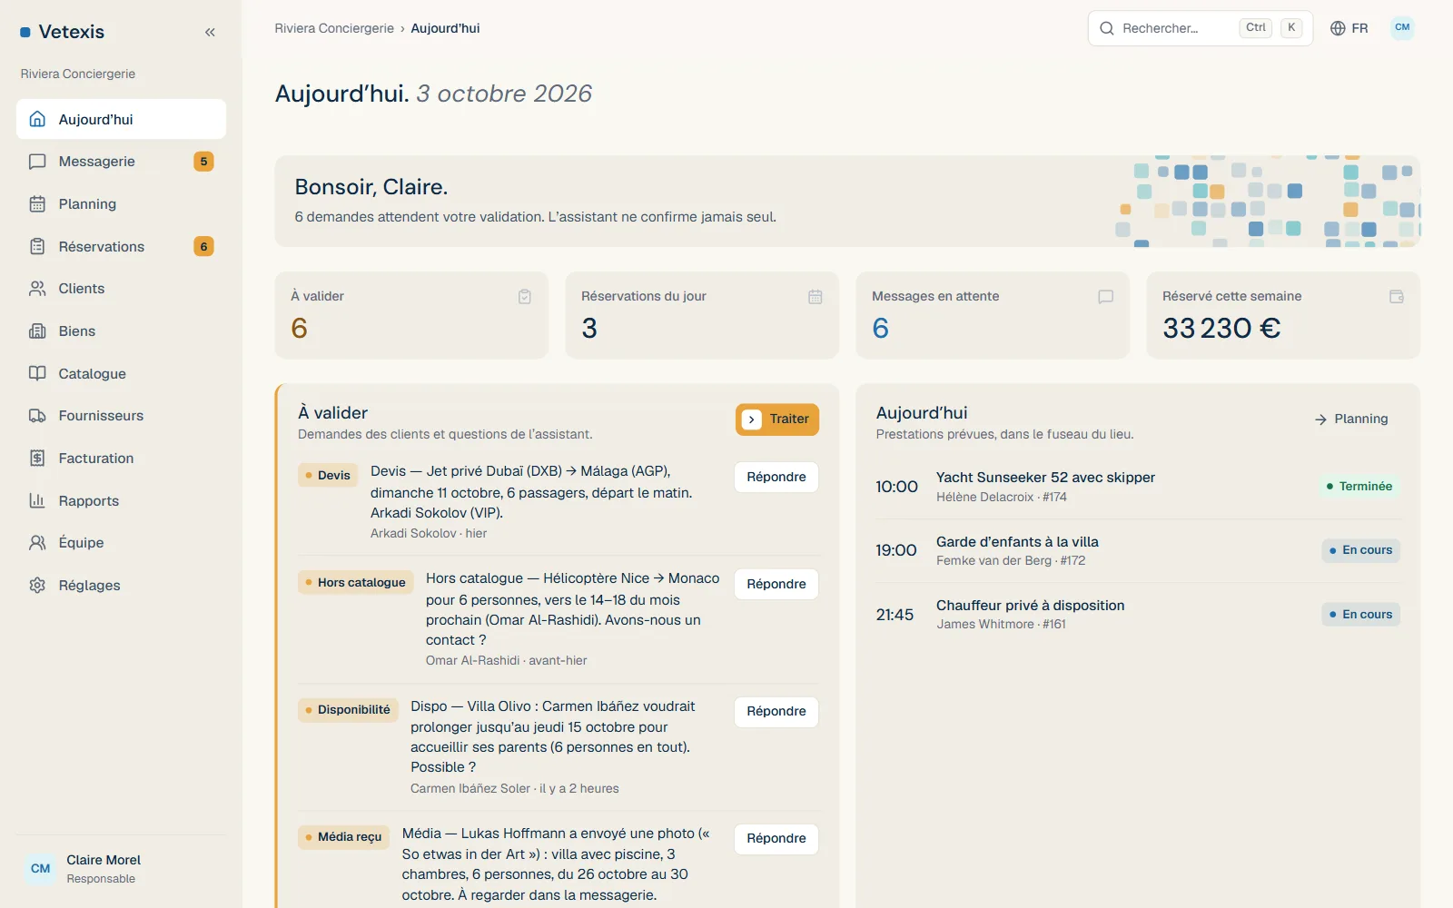Reply to the Lukas Hoffmann media message

pyautogui.click(x=776, y=839)
